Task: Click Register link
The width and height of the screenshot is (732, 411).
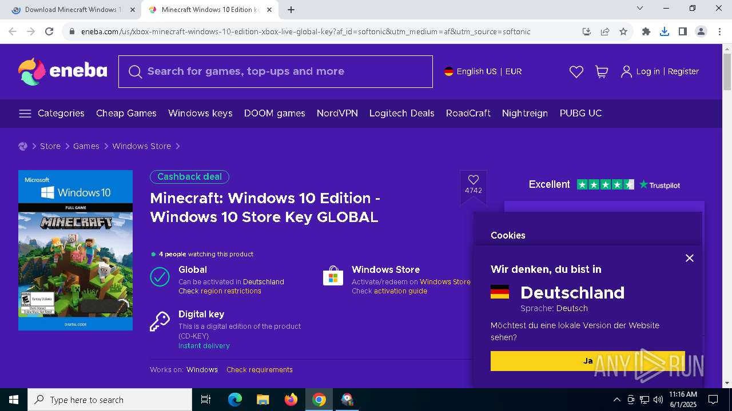Action: 683,71
